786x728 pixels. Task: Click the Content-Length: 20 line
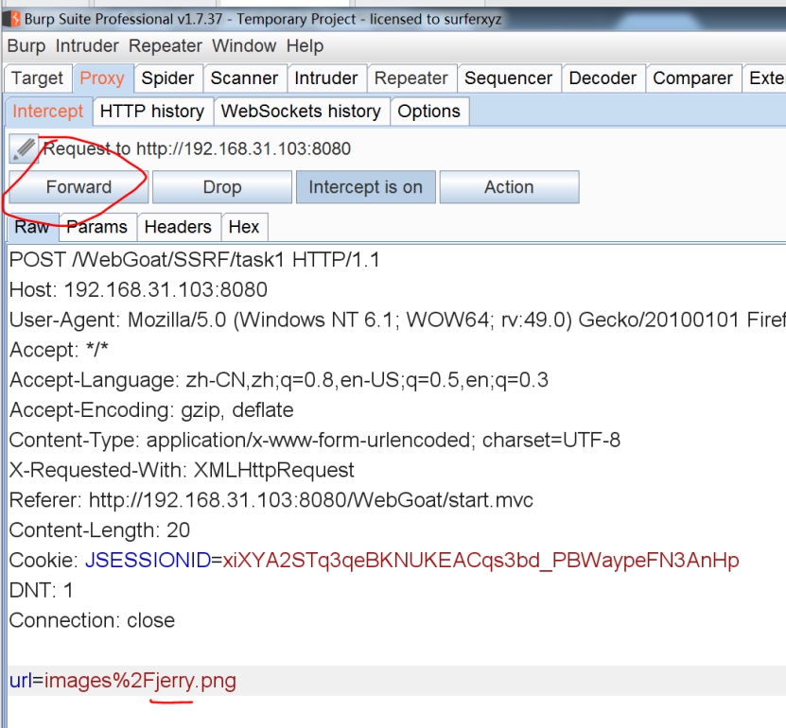tap(99, 530)
